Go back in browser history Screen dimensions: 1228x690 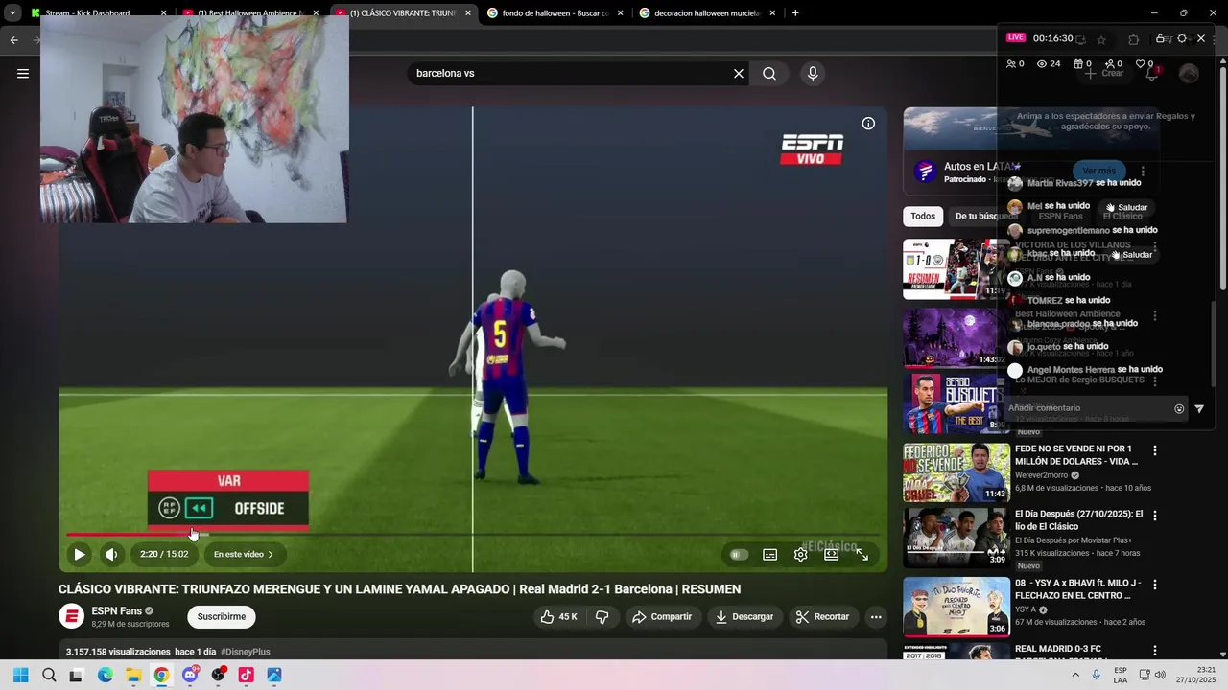(13, 39)
